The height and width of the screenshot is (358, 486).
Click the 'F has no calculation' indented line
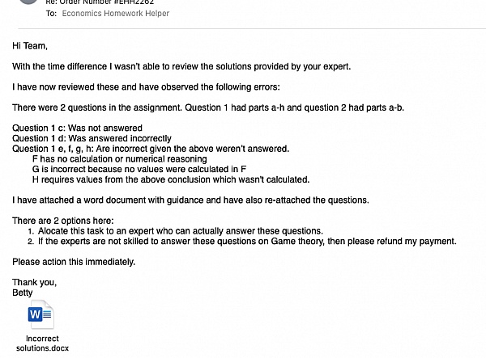tap(119, 159)
